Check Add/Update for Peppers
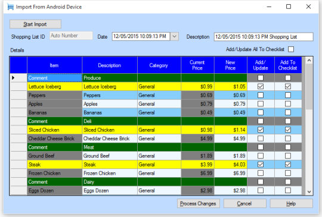The image size is (322, 217). (261, 95)
